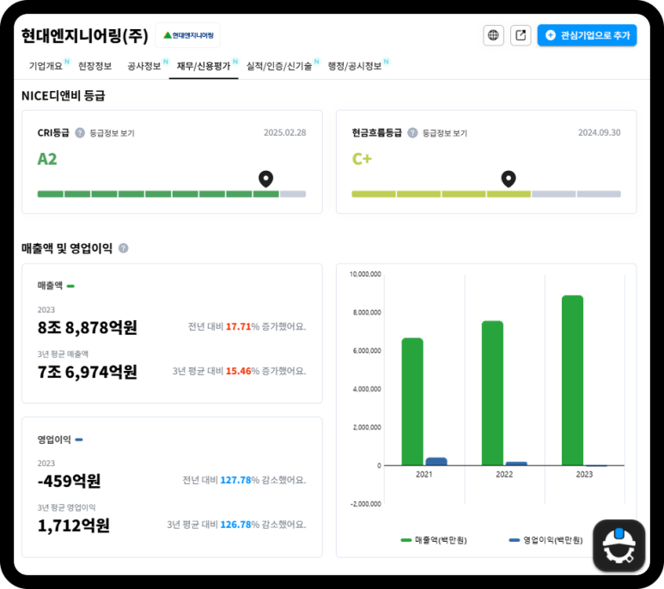Click help icon next to 현금흐름등급

pos(412,133)
